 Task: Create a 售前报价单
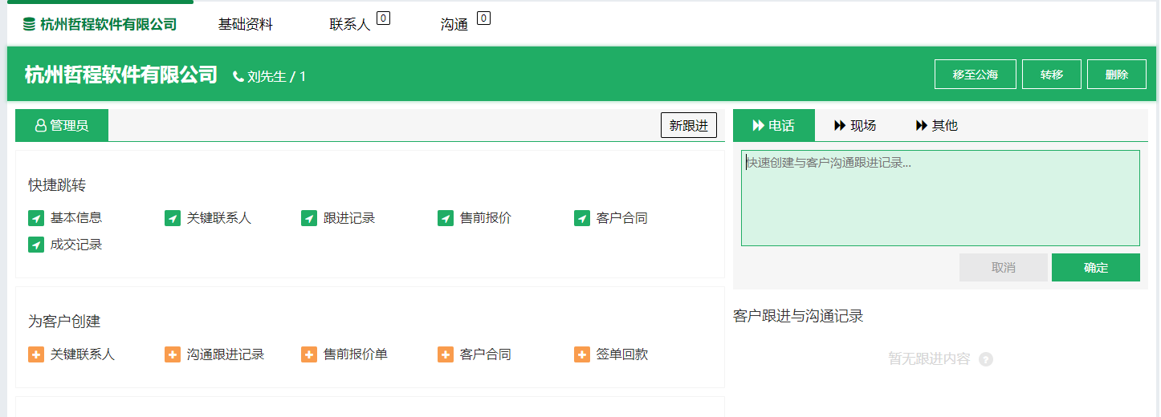tap(356, 354)
